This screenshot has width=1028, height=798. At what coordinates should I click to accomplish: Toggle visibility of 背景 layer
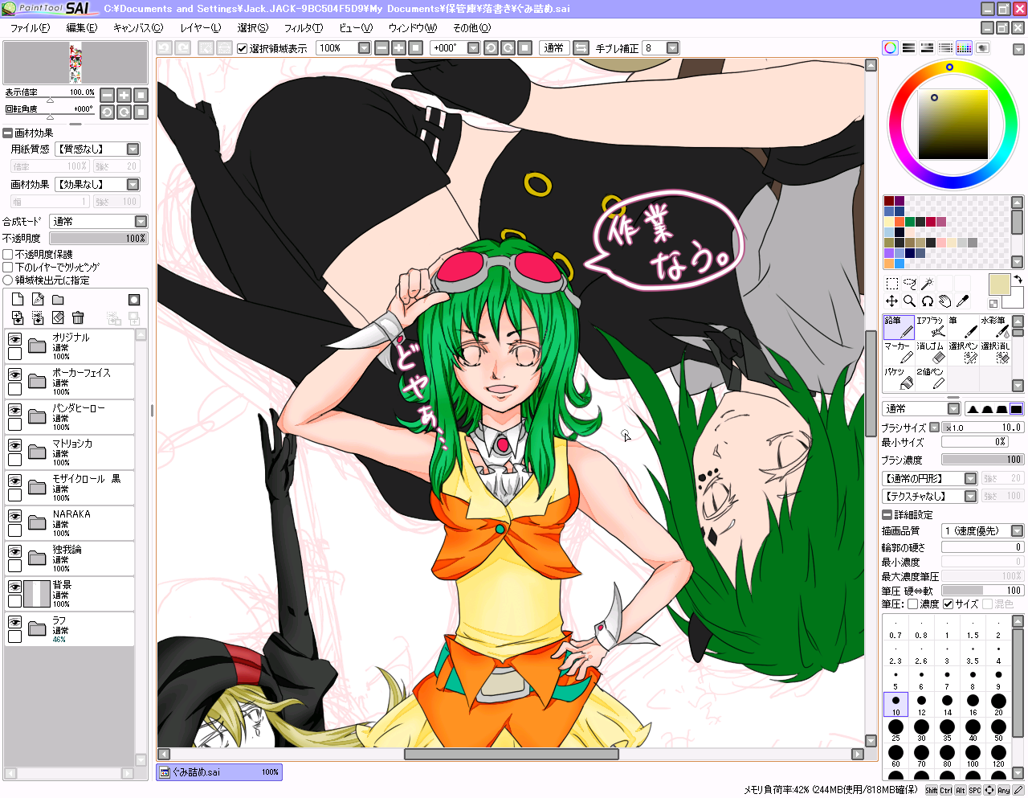click(14, 587)
